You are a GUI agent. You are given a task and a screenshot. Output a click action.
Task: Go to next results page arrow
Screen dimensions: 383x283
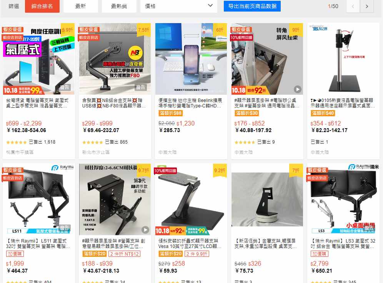(x=366, y=7)
